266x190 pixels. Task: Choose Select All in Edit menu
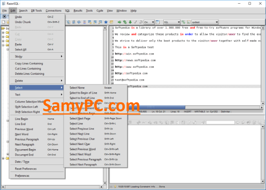tap(37, 50)
